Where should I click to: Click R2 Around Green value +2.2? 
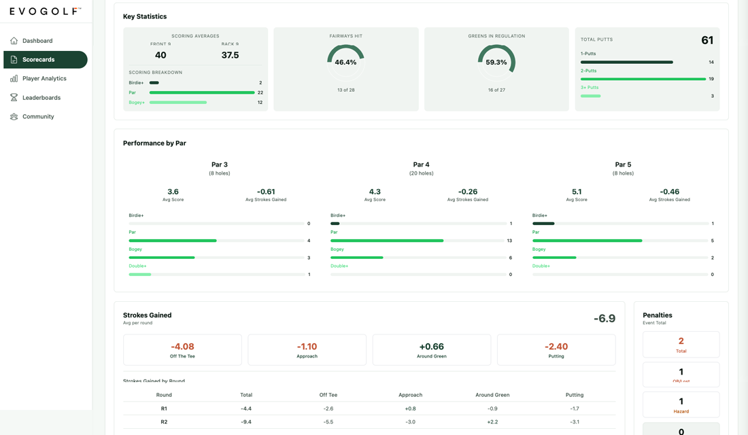coord(492,422)
